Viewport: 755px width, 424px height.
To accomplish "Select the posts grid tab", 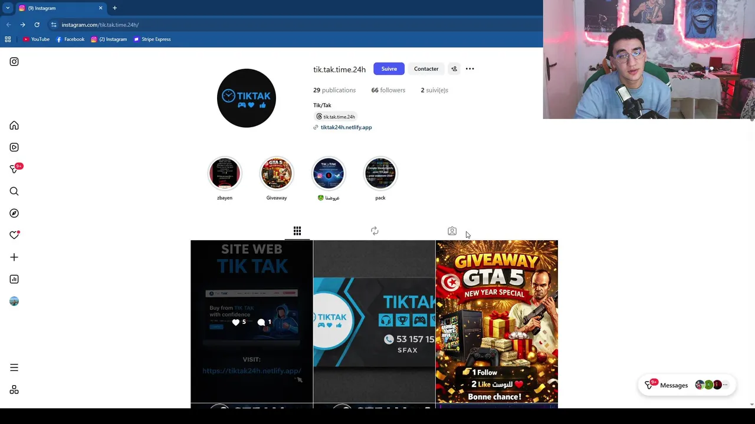I will click(x=297, y=231).
